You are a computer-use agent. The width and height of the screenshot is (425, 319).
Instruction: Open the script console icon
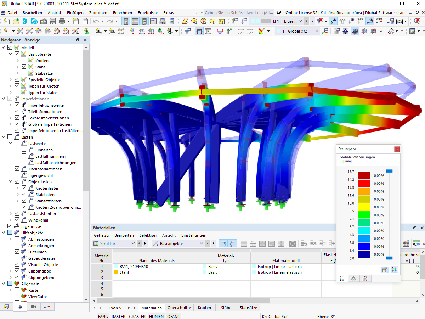(x=153, y=21)
